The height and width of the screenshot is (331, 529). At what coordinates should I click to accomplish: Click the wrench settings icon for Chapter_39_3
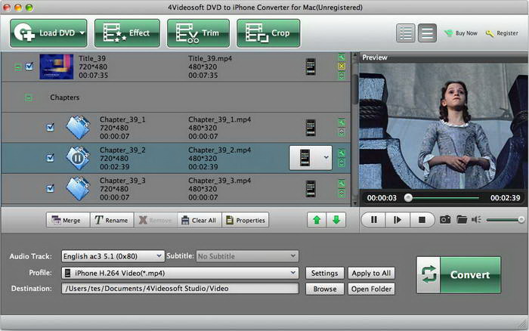(342, 184)
